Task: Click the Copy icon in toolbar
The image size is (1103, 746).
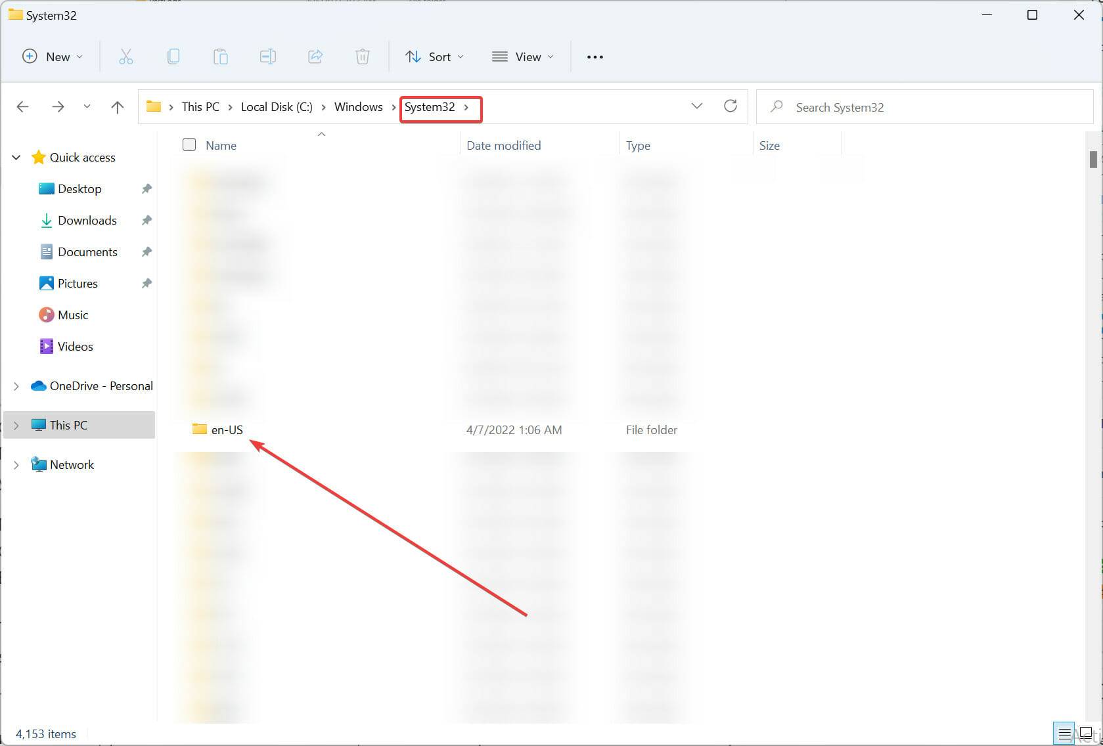Action: point(173,57)
